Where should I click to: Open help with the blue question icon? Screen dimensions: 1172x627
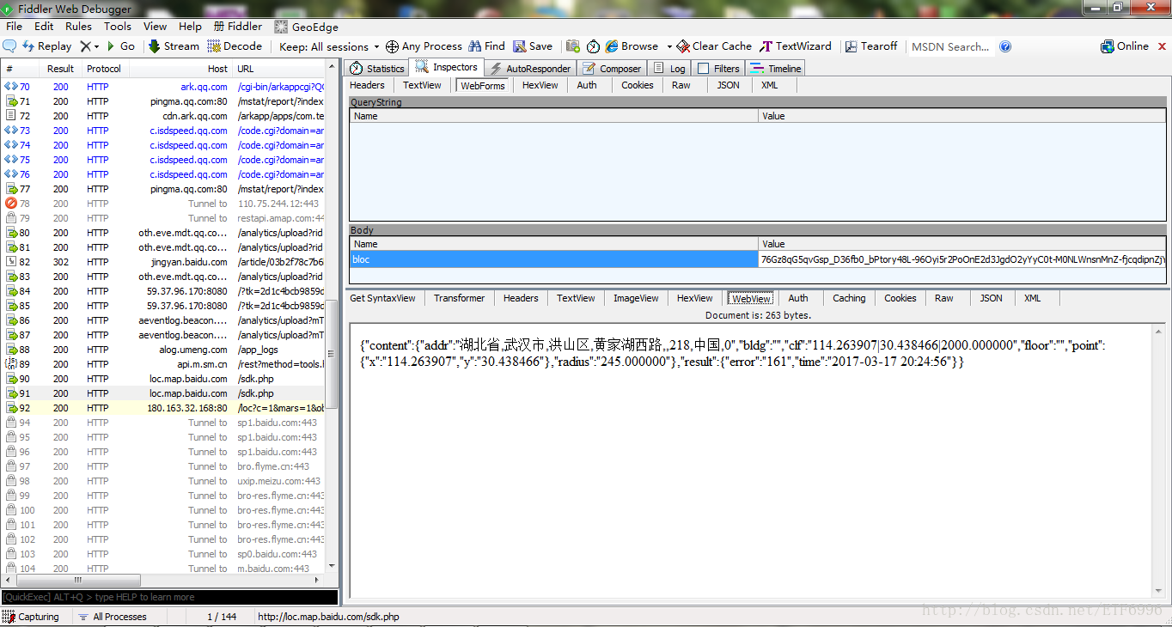[x=1005, y=46]
